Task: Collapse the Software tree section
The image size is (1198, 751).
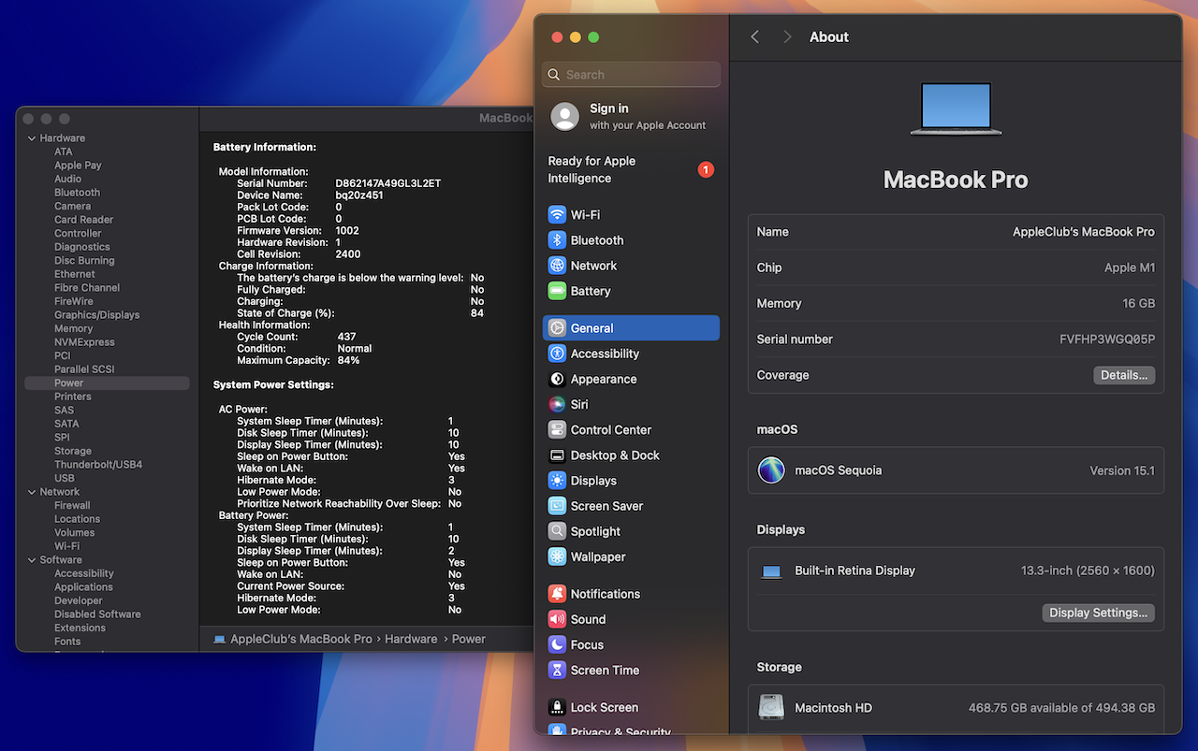Action: [x=32, y=560]
